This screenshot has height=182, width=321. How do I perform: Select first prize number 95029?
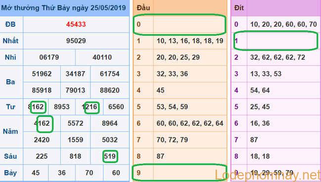tap(76, 41)
